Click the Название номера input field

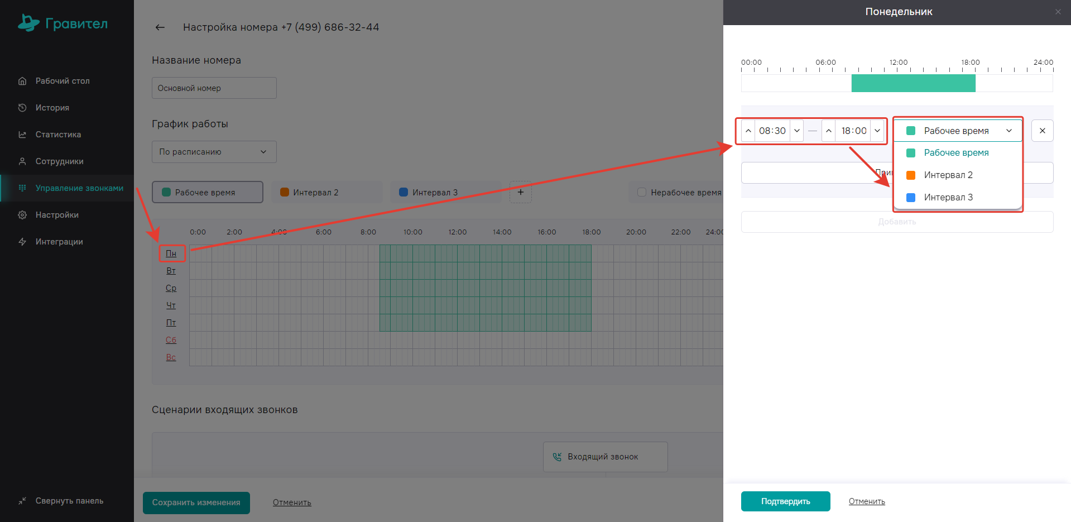(x=214, y=88)
